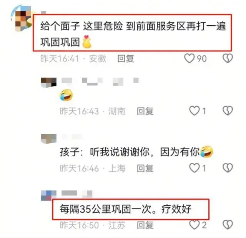This screenshot has width=246, height=238.
Task: Reply to the 16:46 Shanghai comment
Action: [145, 168]
